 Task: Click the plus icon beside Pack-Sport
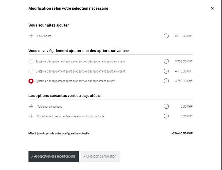coord(31,36)
